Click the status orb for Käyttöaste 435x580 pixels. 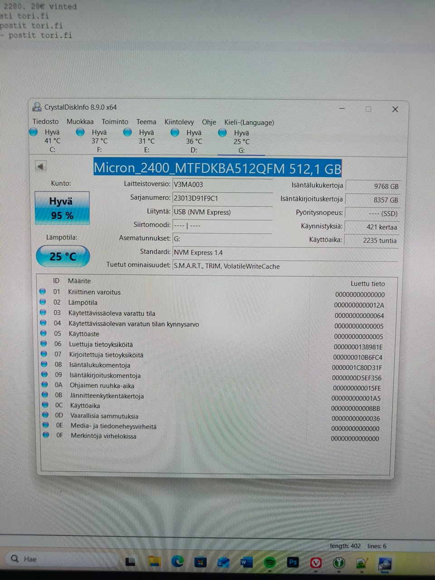tap(43, 333)
